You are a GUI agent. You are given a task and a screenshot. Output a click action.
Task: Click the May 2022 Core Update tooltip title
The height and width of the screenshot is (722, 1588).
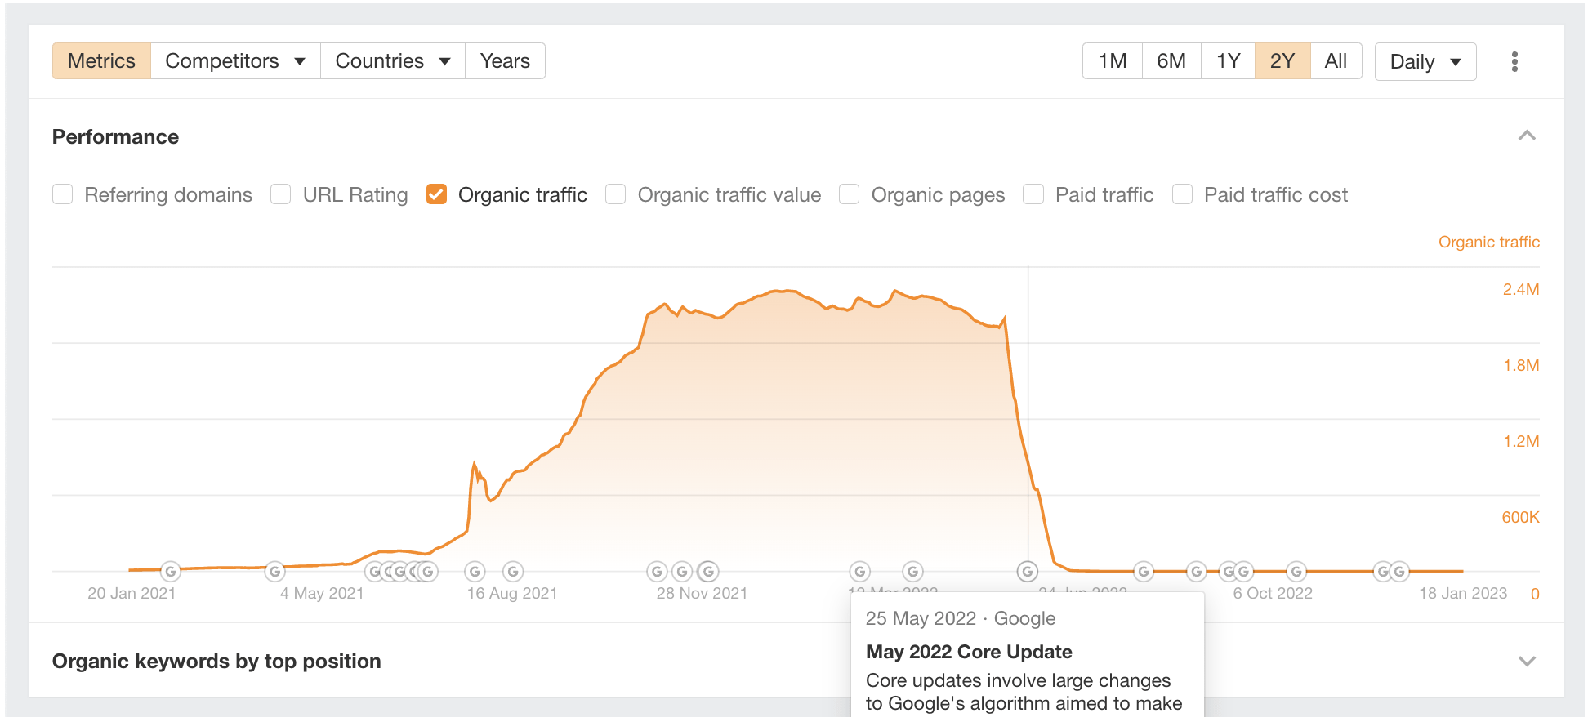coord(969,652)
